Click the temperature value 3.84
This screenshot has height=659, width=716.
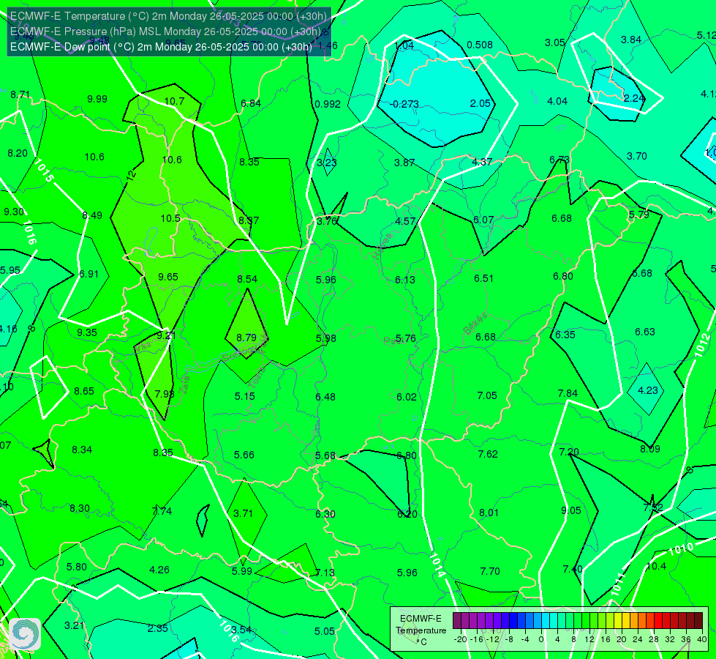631,40
